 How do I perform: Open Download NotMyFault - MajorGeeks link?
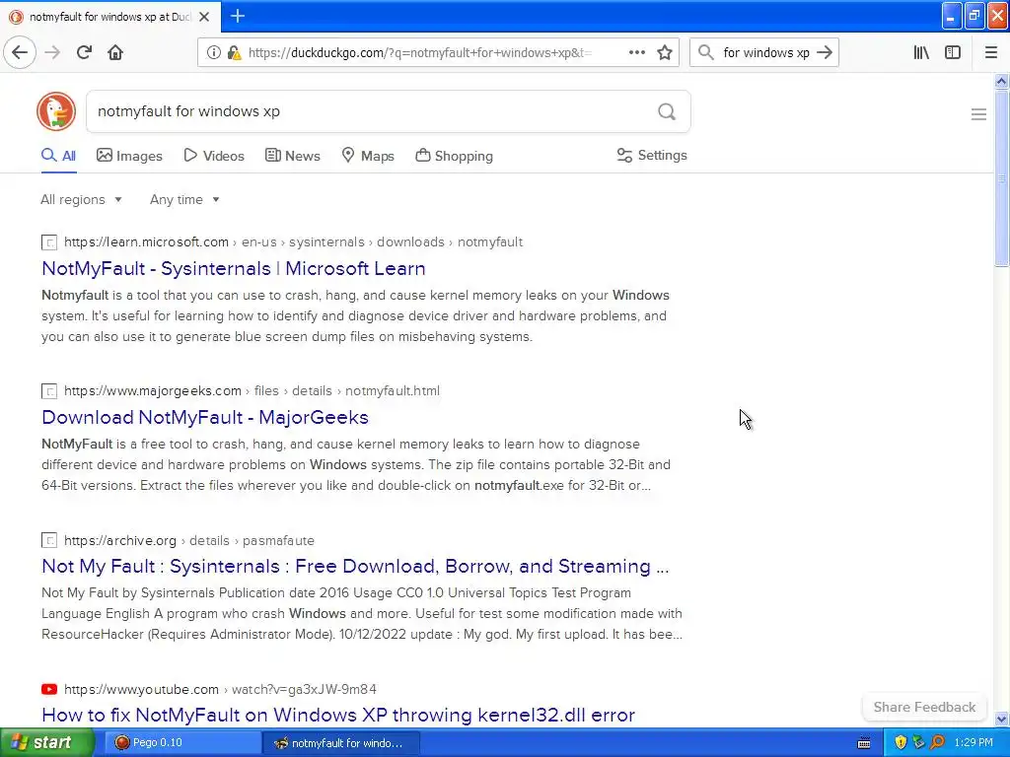[x=205, y=417]
